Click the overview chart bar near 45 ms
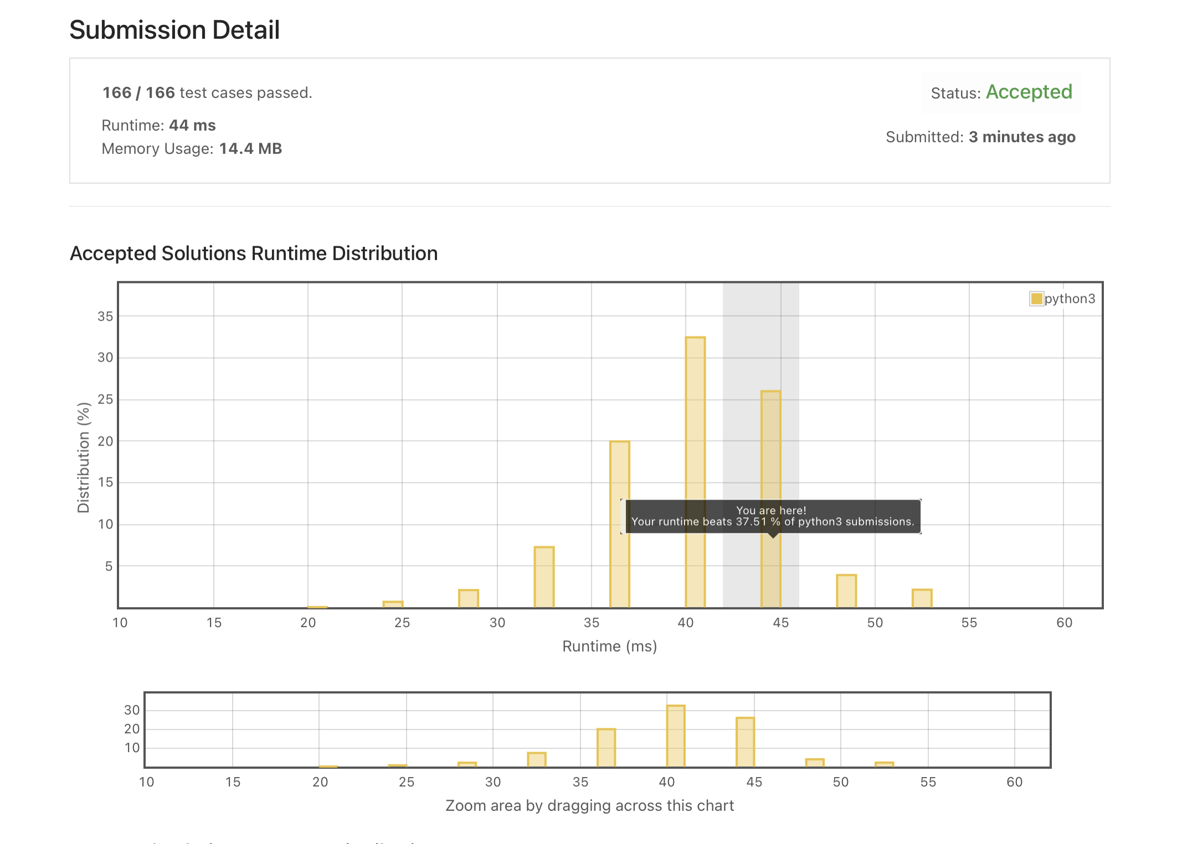Image resolution: width=1177 pixels, height=844 pixels. [745, 742]
